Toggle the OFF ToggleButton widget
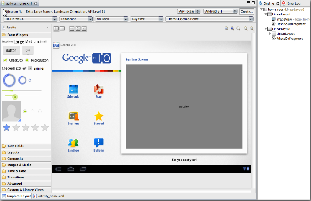311x201 pixels. (x=28, y=50)
